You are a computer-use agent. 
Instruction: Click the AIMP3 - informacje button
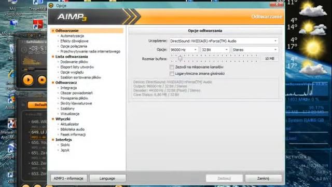tap(68, 178)
